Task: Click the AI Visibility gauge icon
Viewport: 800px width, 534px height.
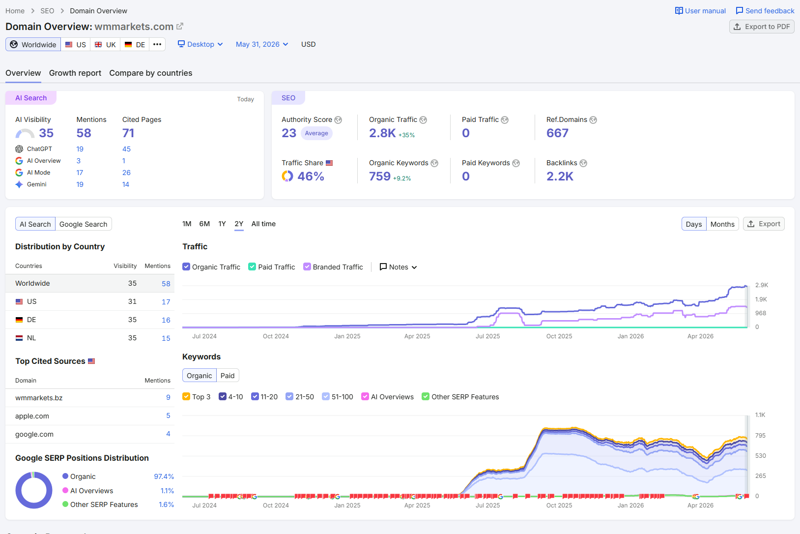Action: point(25,133)
